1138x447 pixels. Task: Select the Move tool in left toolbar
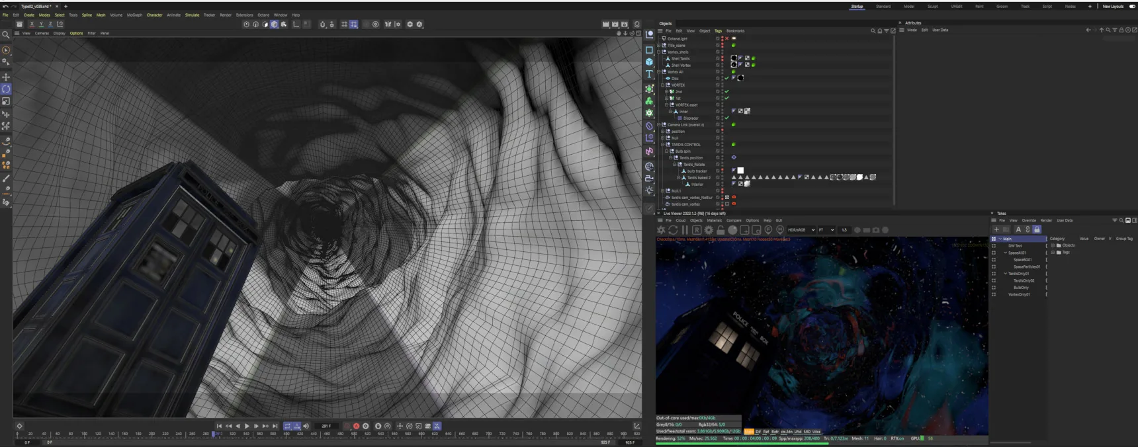coord(6,77)
